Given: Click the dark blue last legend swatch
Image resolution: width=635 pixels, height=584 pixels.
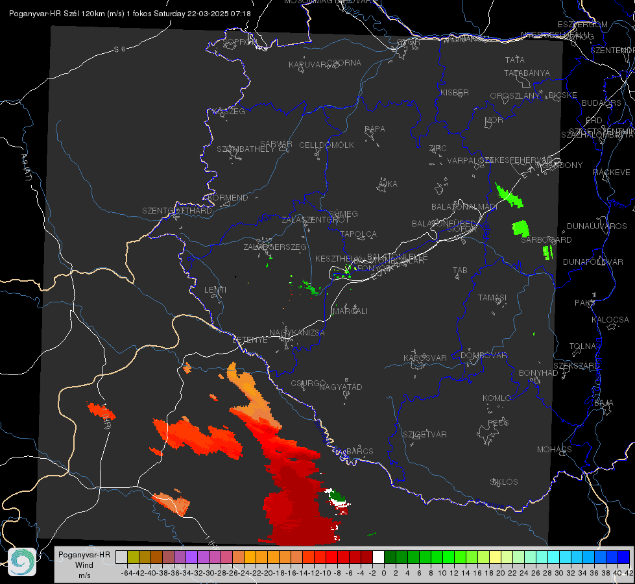Looking at the screenshot, I should click(x=624, y=557).
